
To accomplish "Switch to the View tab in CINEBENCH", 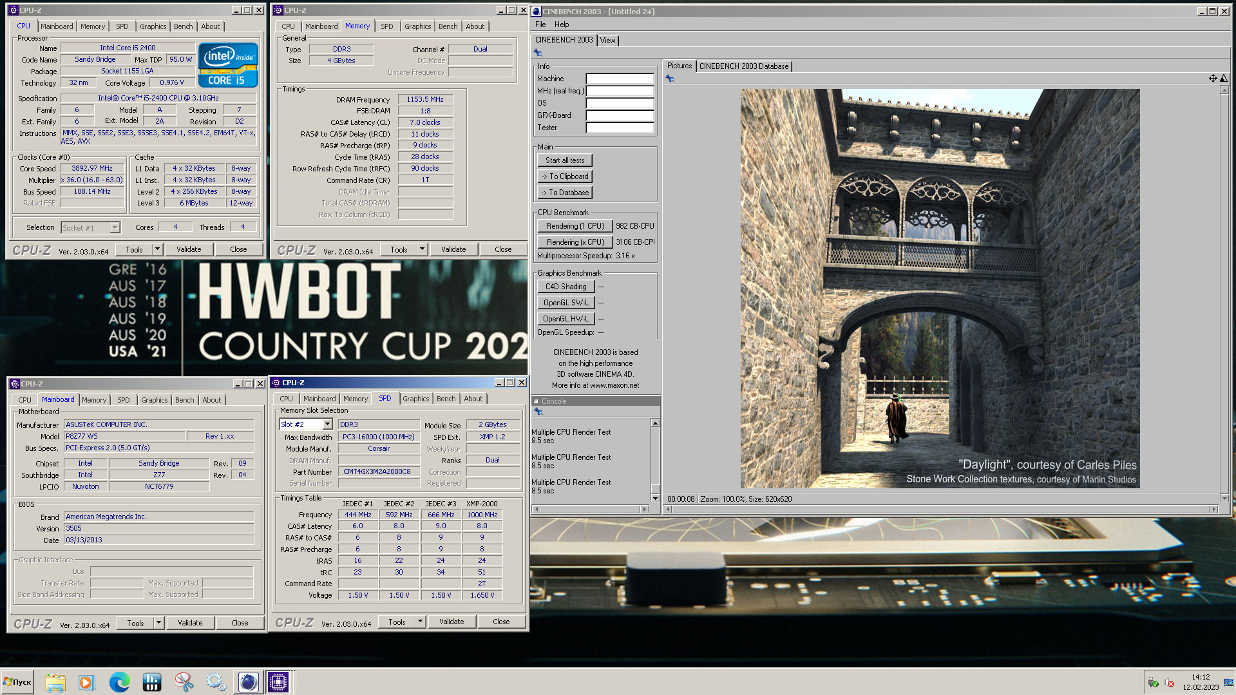I will point(607,41).
